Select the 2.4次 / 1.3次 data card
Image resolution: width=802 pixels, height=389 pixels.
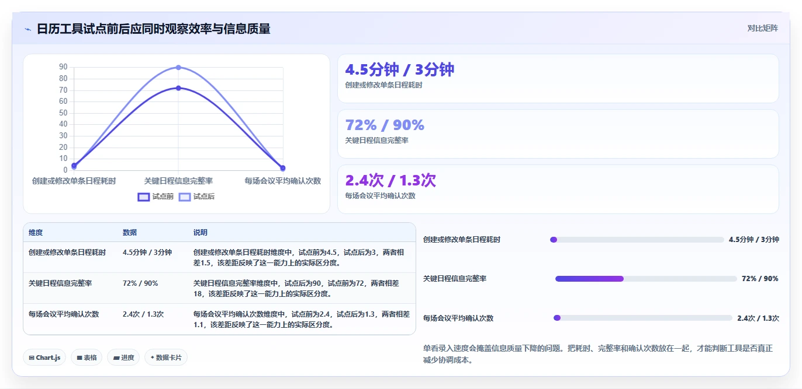tap(558, 190)
